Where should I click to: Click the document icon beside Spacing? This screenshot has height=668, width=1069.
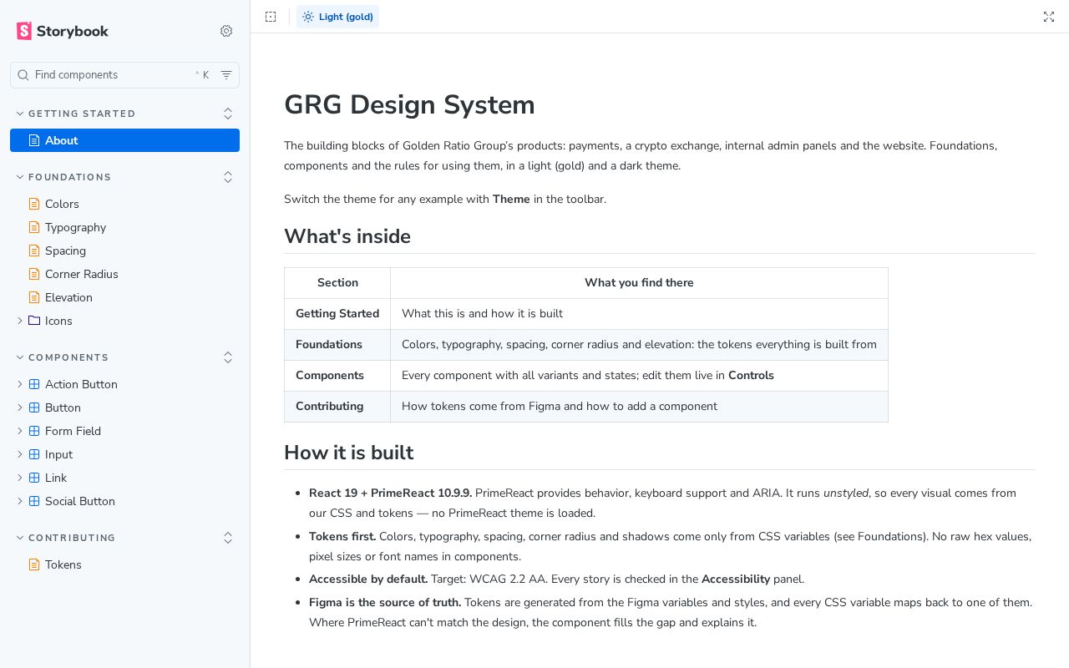pos(34,250)
